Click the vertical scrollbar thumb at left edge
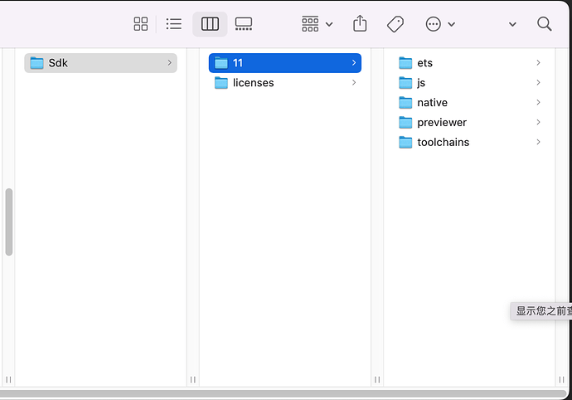Image resolution: width=572 pixels, height=400 pixels. click(x=9, y=222)
